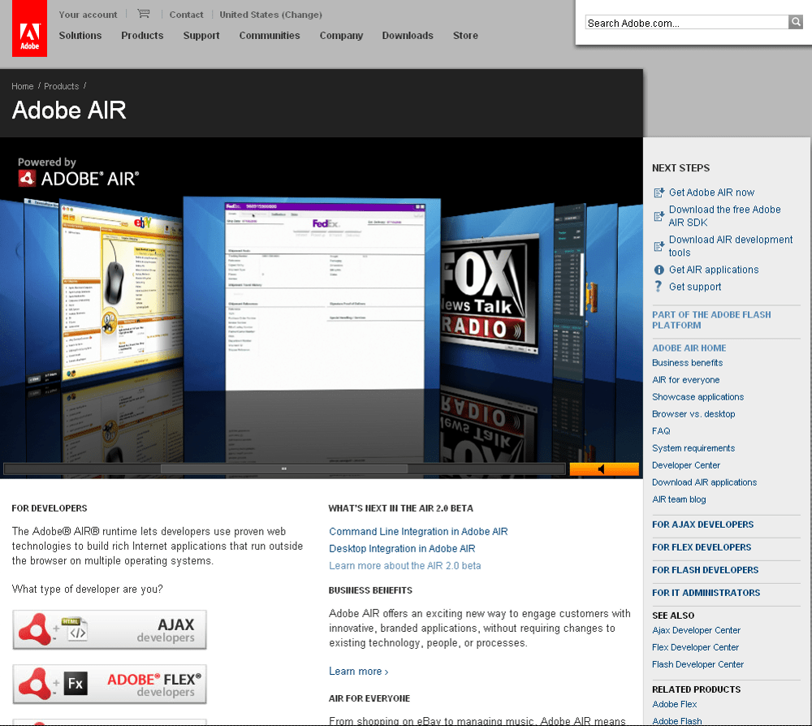The width and height of the screenshot is (812, 726).
Task: Click the Your account link
Action: 88,15
